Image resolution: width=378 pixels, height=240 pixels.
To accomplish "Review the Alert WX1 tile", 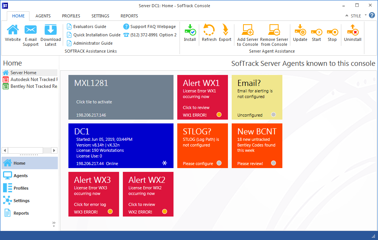I will 203,97.
